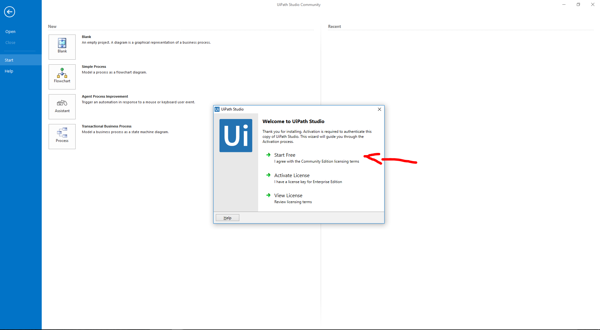
Task: Click green arrow beside Start Free
Action: [x=268, y=155]
